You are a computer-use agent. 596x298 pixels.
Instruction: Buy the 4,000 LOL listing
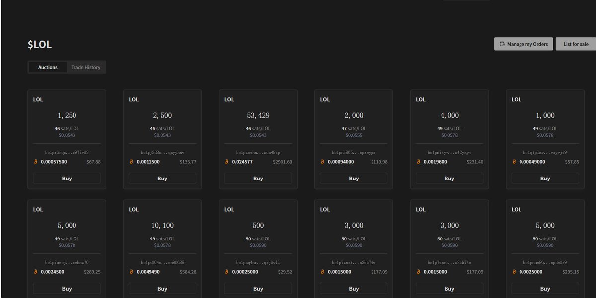click(x=449, y=179)
